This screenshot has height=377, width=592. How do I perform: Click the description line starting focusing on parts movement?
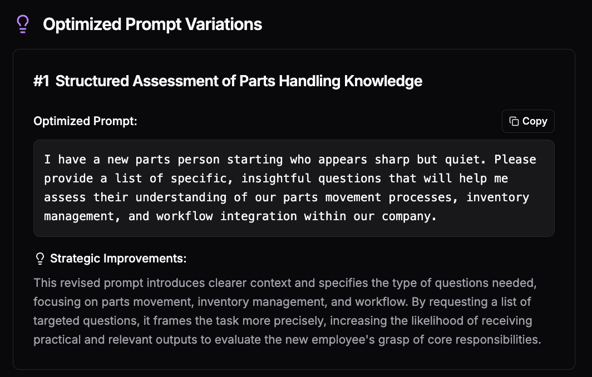(282, 302)
